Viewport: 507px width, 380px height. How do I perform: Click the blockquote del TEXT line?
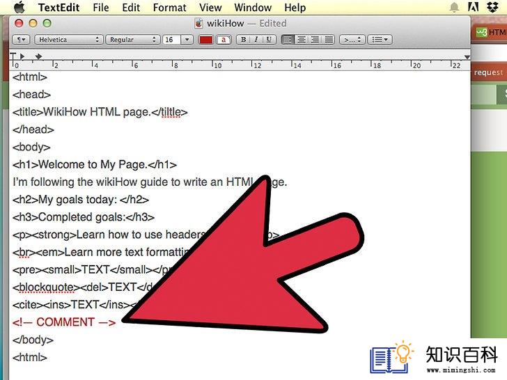point(83,287)
